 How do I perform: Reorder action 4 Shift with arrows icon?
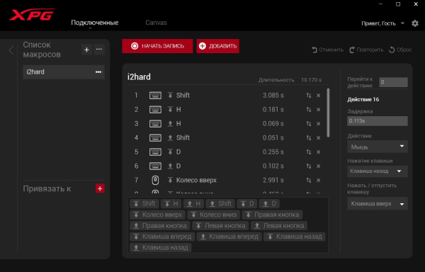click(x=309, y=138)
